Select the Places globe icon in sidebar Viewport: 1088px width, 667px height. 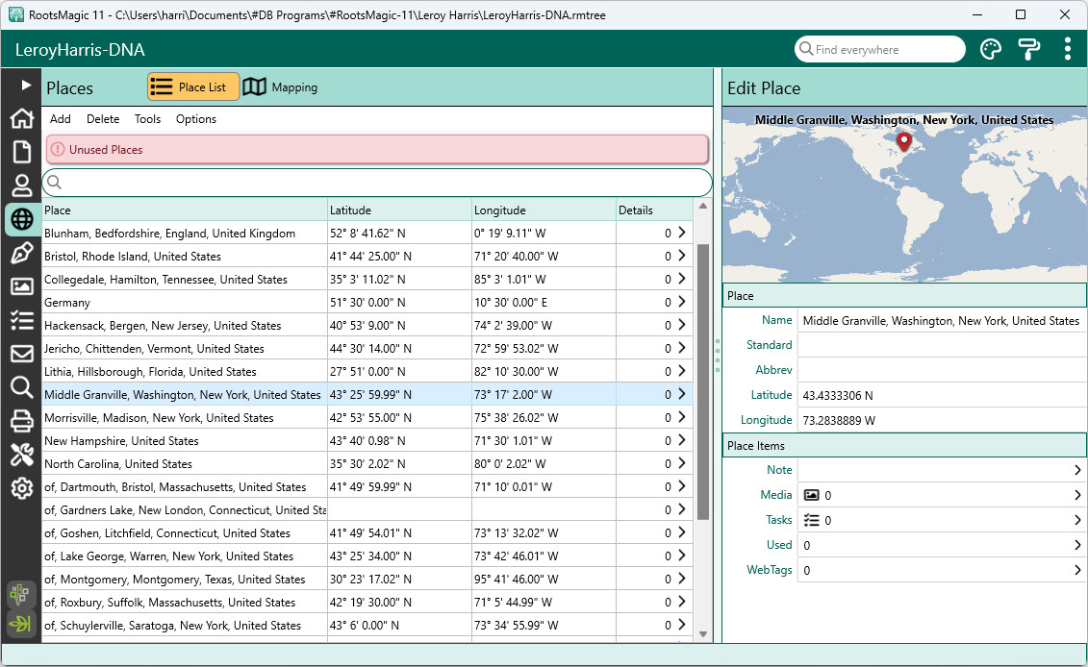tap(21, 219)
